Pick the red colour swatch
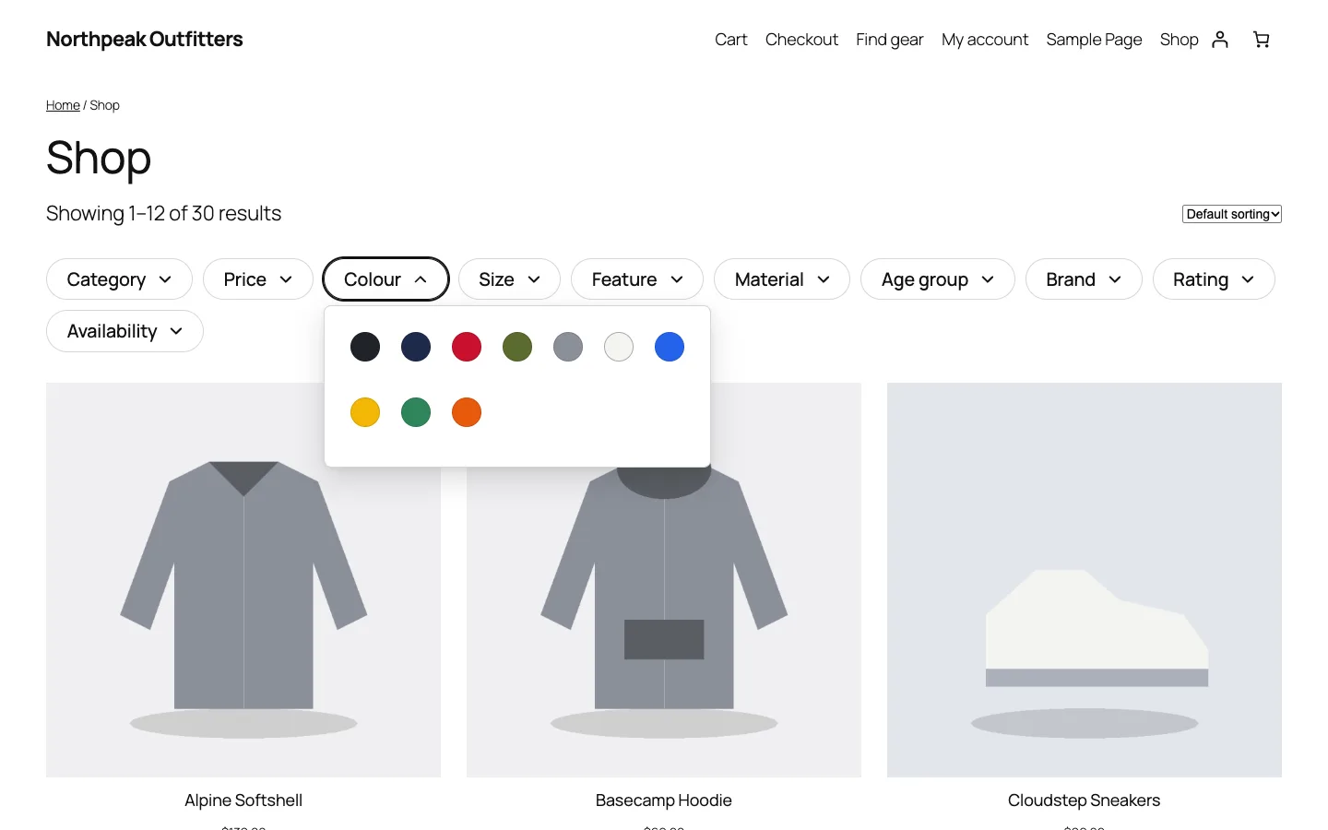The image size is (1328, 830). pyautogui.click(x=467, y=347)
